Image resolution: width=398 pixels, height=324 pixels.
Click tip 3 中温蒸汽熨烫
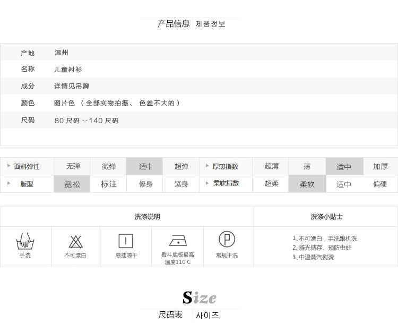pyautogui.click(x=313, y=257)
